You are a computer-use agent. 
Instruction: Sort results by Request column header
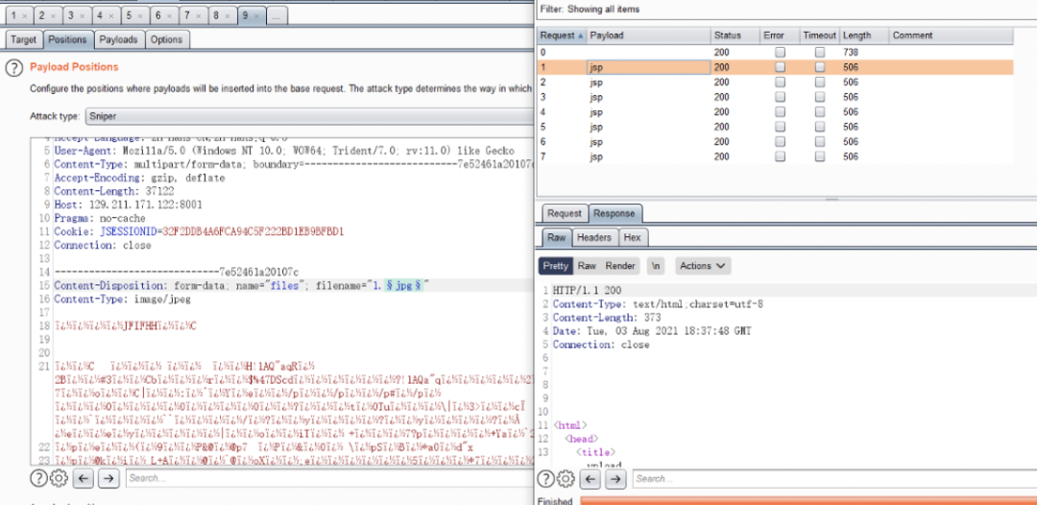(x=562, y=36)
